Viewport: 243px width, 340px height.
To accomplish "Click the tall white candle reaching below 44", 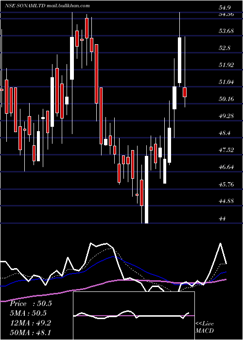I will click(147, 189).
